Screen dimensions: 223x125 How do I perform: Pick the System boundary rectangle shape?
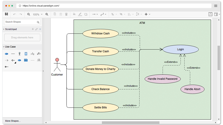pos(26,54)
